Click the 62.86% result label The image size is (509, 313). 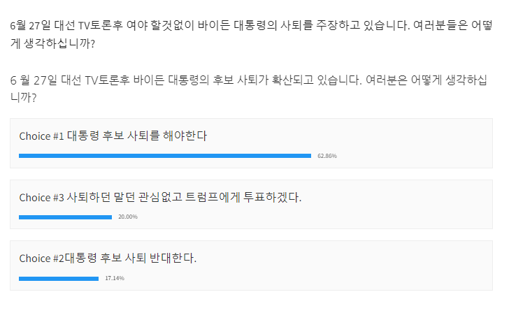click(x=327, y=156)
